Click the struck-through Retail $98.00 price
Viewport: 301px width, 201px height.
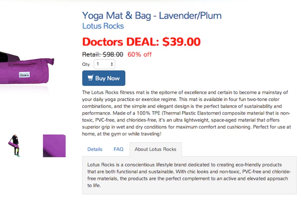tap(103, 54)
